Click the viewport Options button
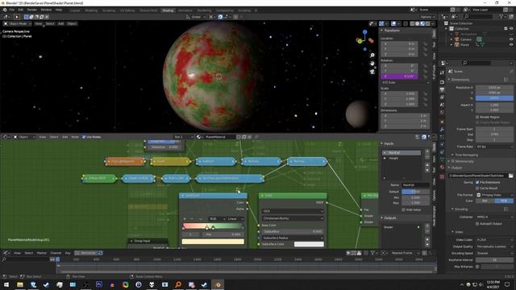516x290 pixels. click(427, 17)
